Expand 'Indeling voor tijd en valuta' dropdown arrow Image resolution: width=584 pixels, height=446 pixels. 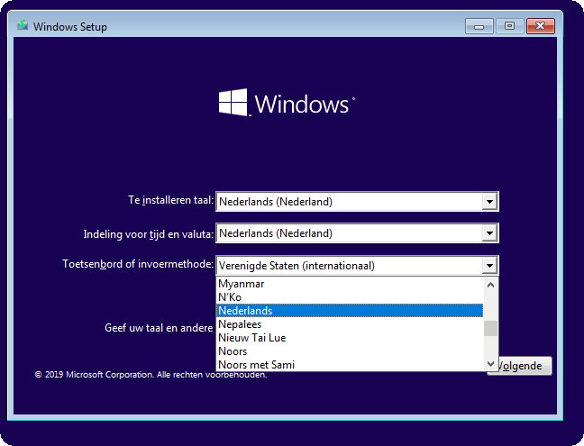click(489, 233)
